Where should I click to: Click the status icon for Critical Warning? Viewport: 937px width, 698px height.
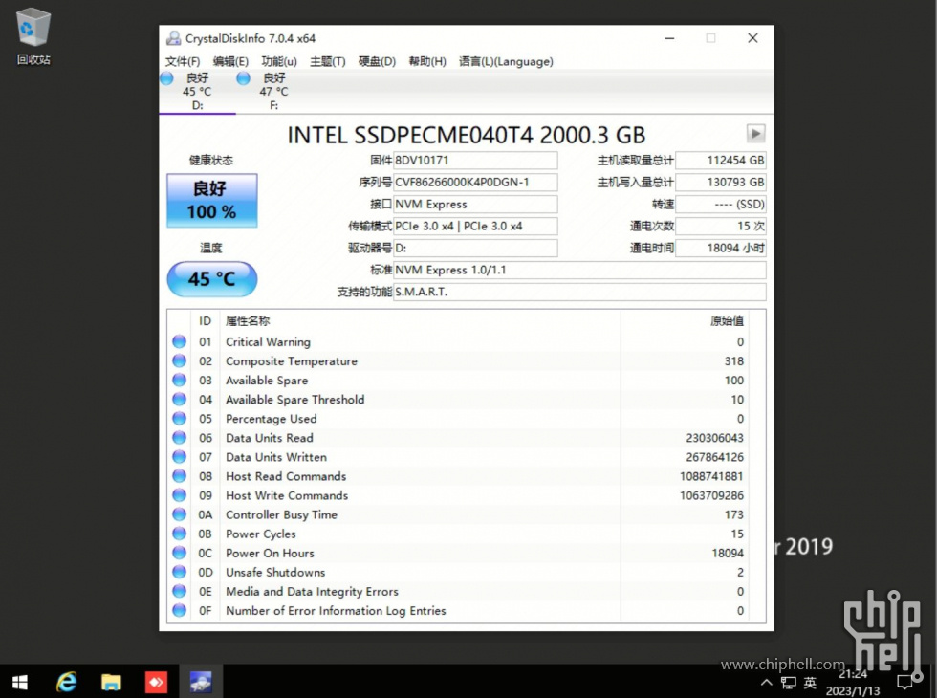[x=180, y=342]
